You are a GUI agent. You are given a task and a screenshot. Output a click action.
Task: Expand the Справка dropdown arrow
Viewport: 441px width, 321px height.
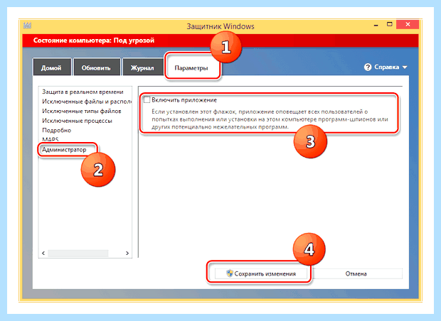[x=405, y=67]
